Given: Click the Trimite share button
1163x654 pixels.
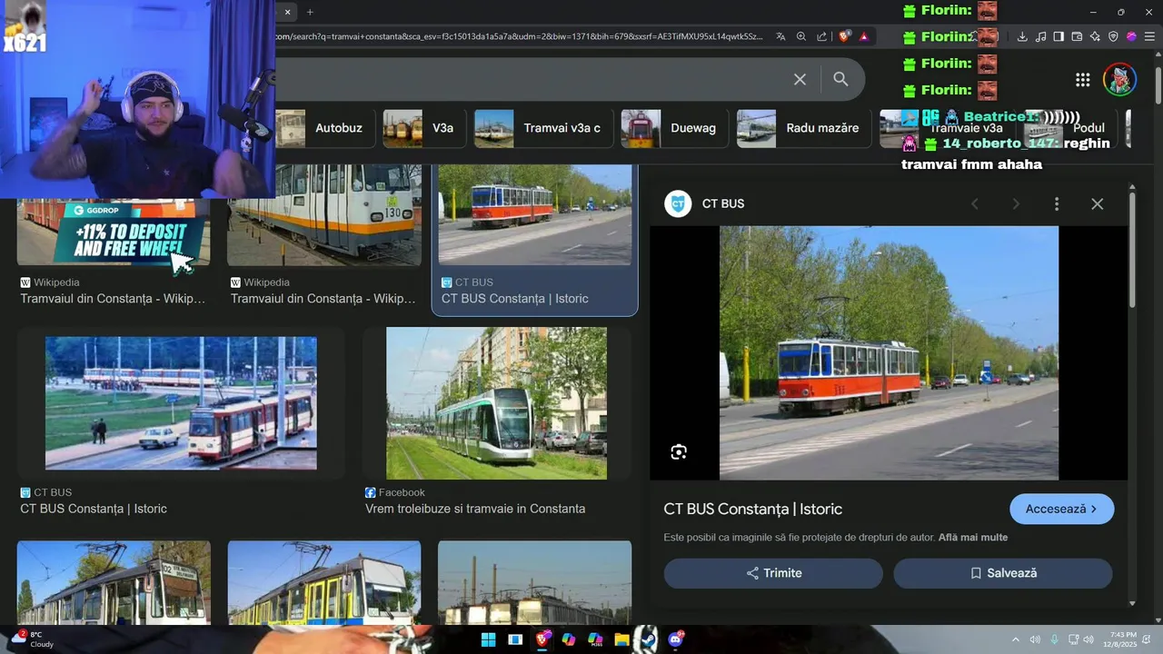Looking at the screenshot, I should click(x=773, y=573).
